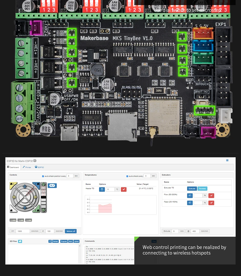Screen dimensions: 241x276
Task: Click the Flow percentage input field
Action: click(198, 195)
